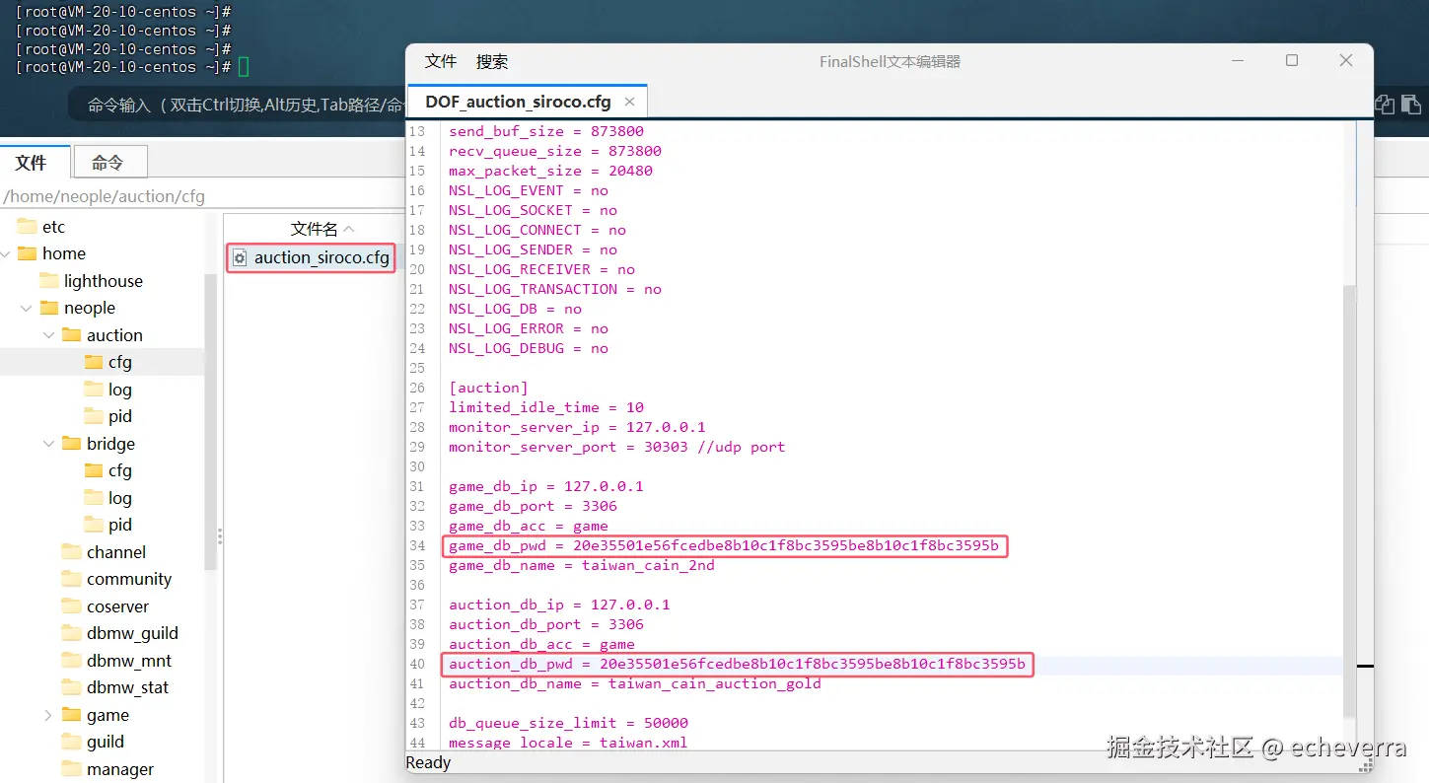Click the home folder icon
Screen dimensions: 1429x783
(x=27, y=253)
